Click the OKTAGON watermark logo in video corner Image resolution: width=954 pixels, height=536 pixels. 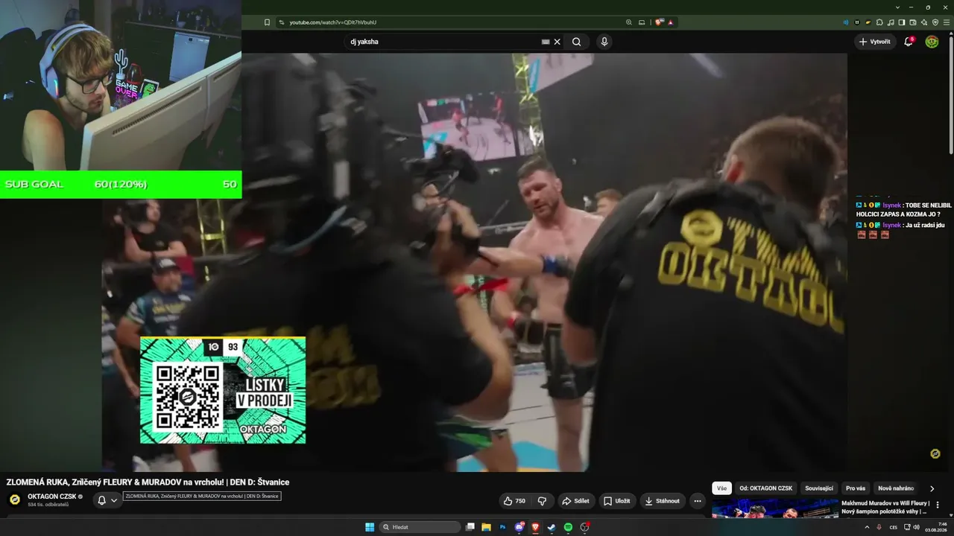pos(935,453)
